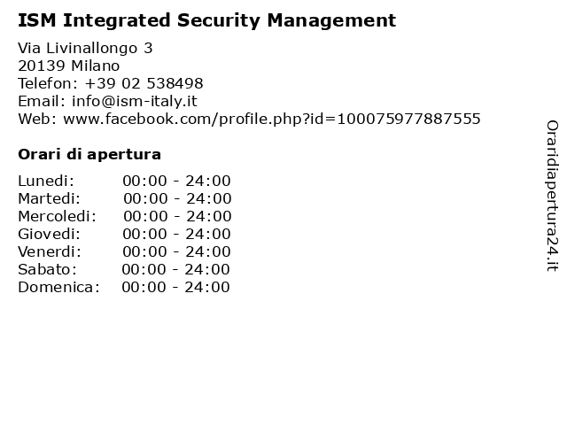Click the vertical Oraridiapertura24.it watermark
The image size is (567, 425).
point(552,196)
